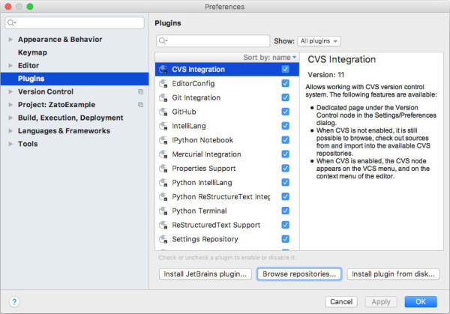Toggle the ReStructuredText Support checkbox
This screenshot has width=450, height=314.
(x=285, y=225)
